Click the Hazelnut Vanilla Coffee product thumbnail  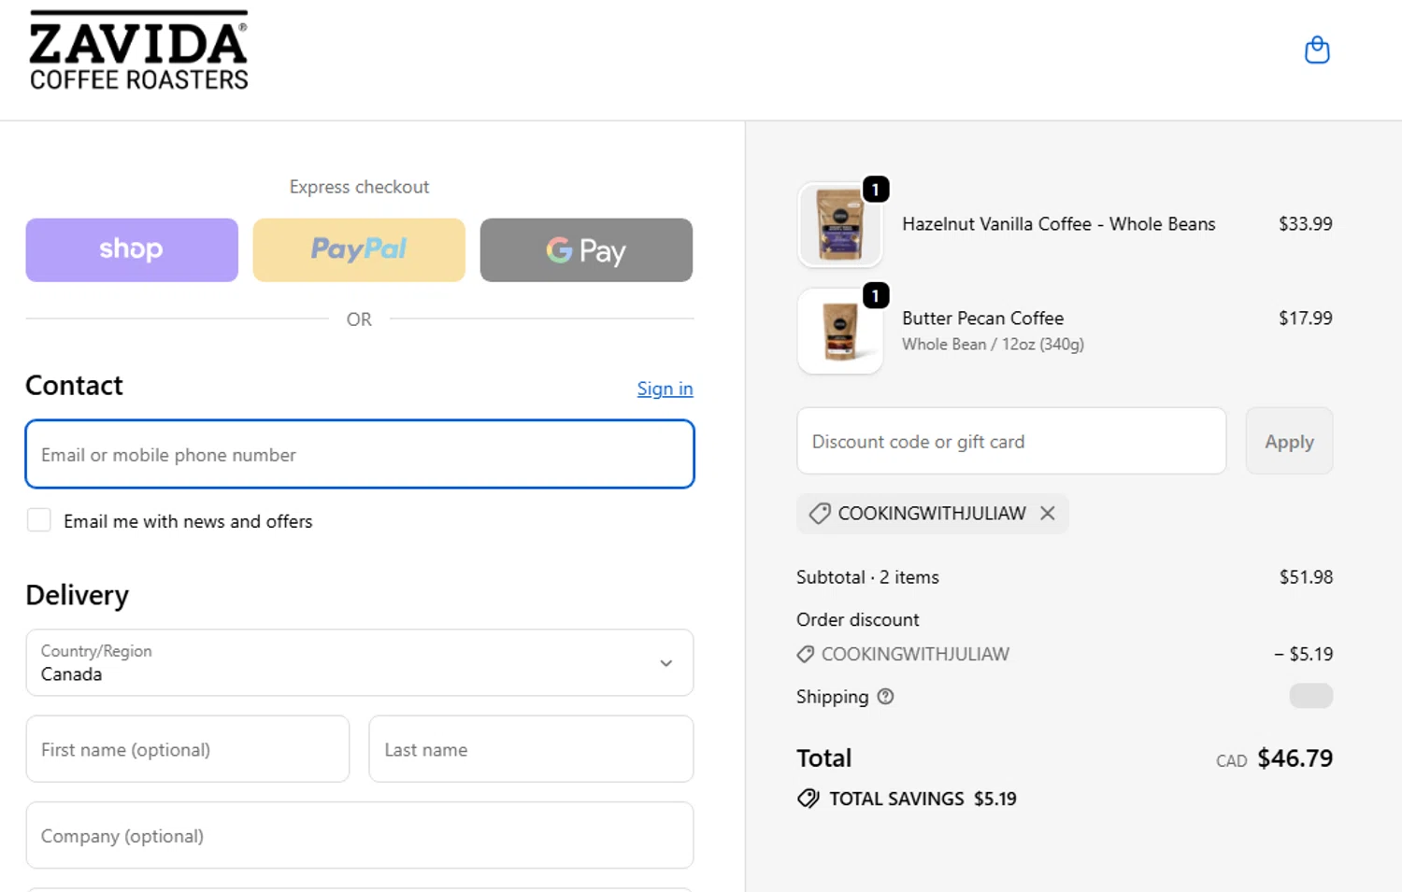point(840,225)
